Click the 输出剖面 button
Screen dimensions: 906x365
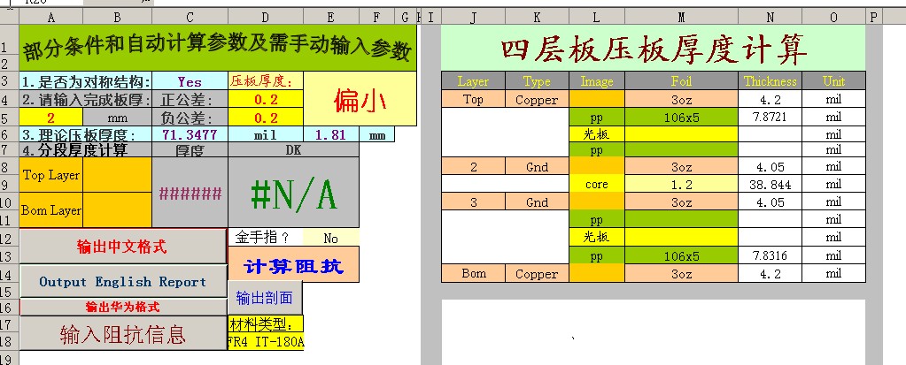265,298
